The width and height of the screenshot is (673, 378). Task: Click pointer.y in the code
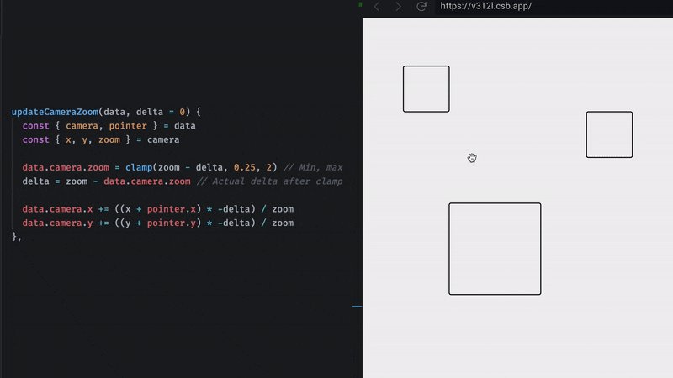coord(172,223)
